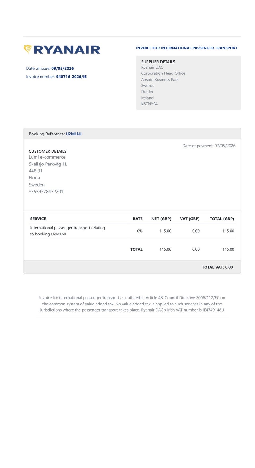255x468 pixels.
Task: Click the booking reference U2MLNJ
Action: point(74,134)
